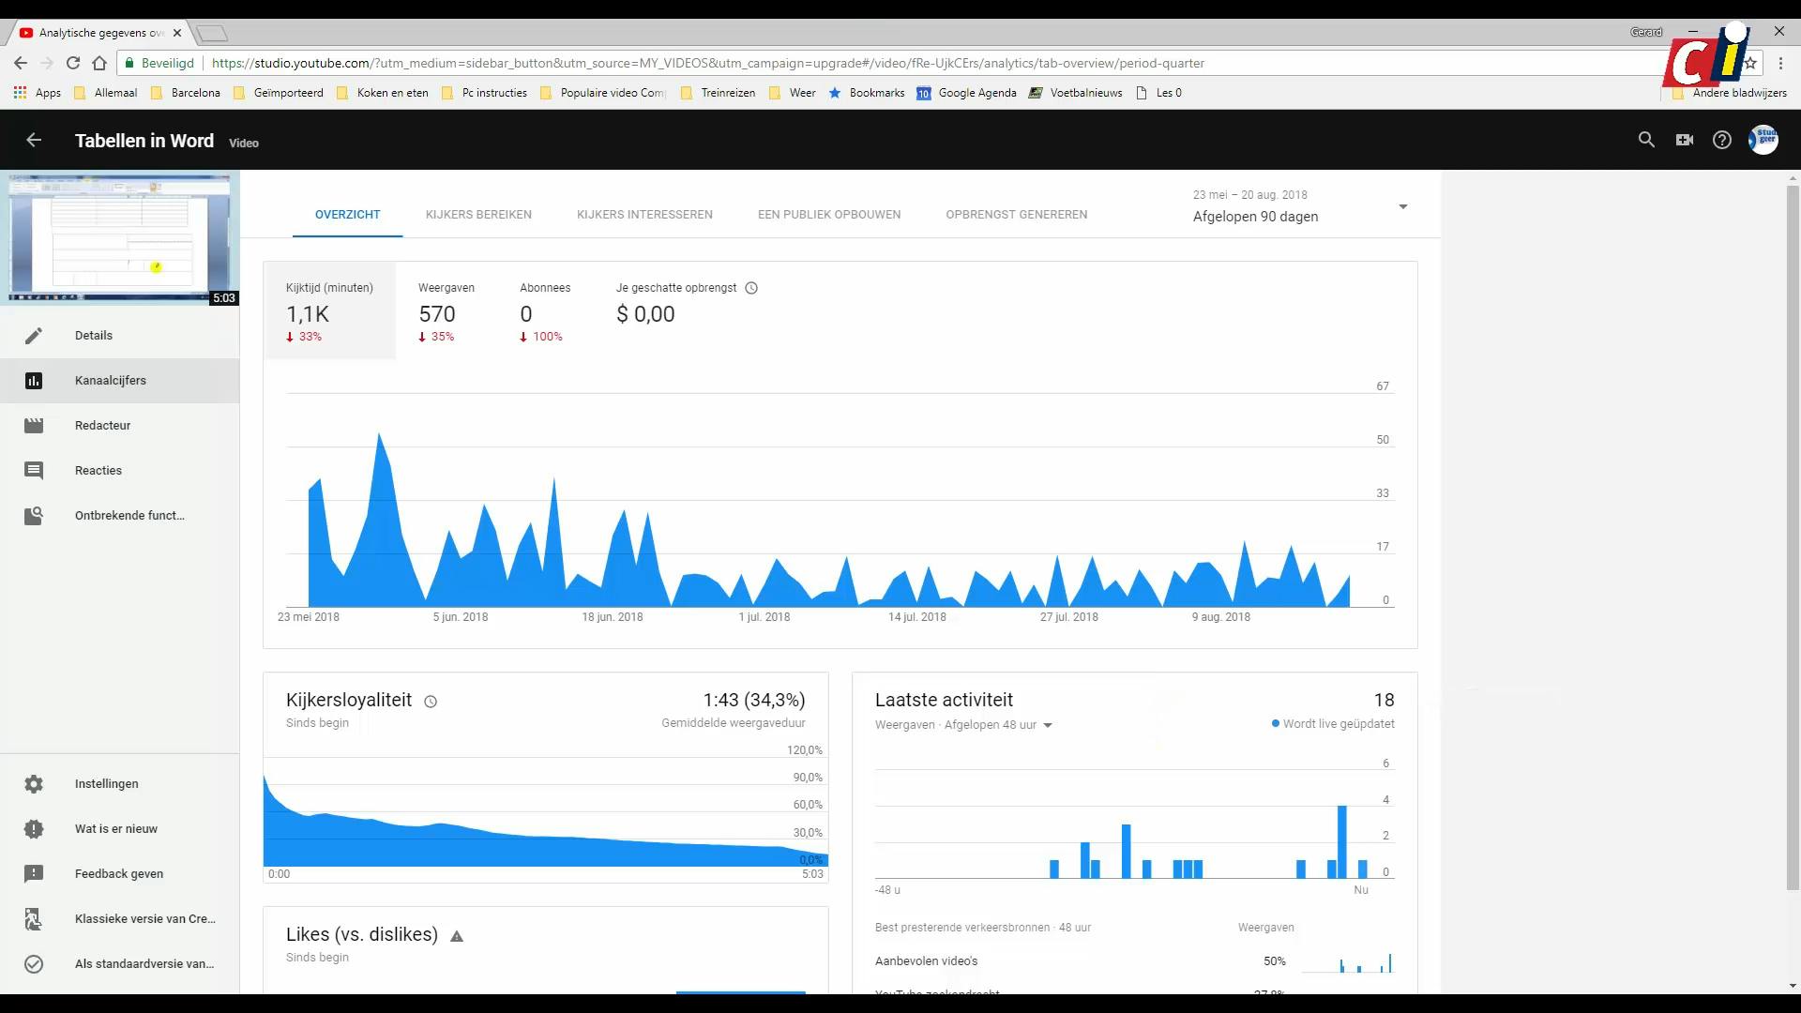Open the Details pencil icon

click(x=34, y=336)
